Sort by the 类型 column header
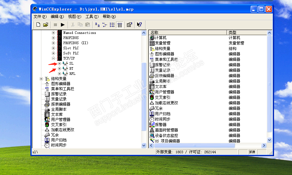The height and width of the screenshot is (175, 292). [x=247, y=33]
